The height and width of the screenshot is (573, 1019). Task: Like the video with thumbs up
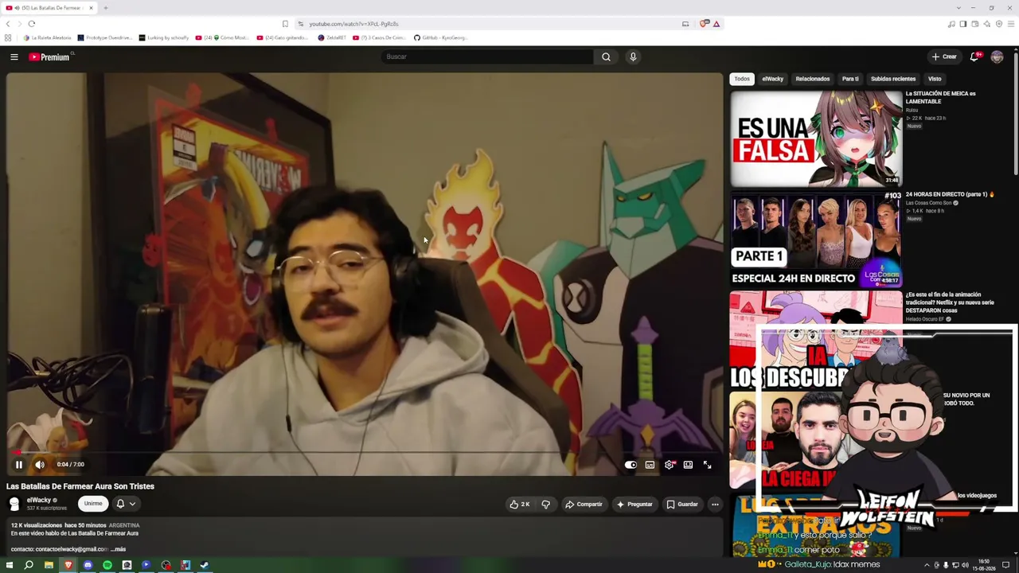[520, 504]
